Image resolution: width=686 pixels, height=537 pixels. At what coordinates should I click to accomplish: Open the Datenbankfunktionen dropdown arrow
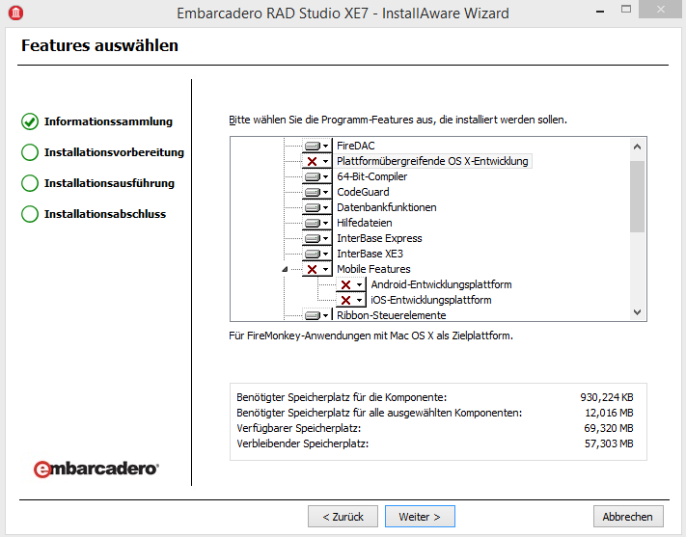pyautogui.click(x=325, y=207)
